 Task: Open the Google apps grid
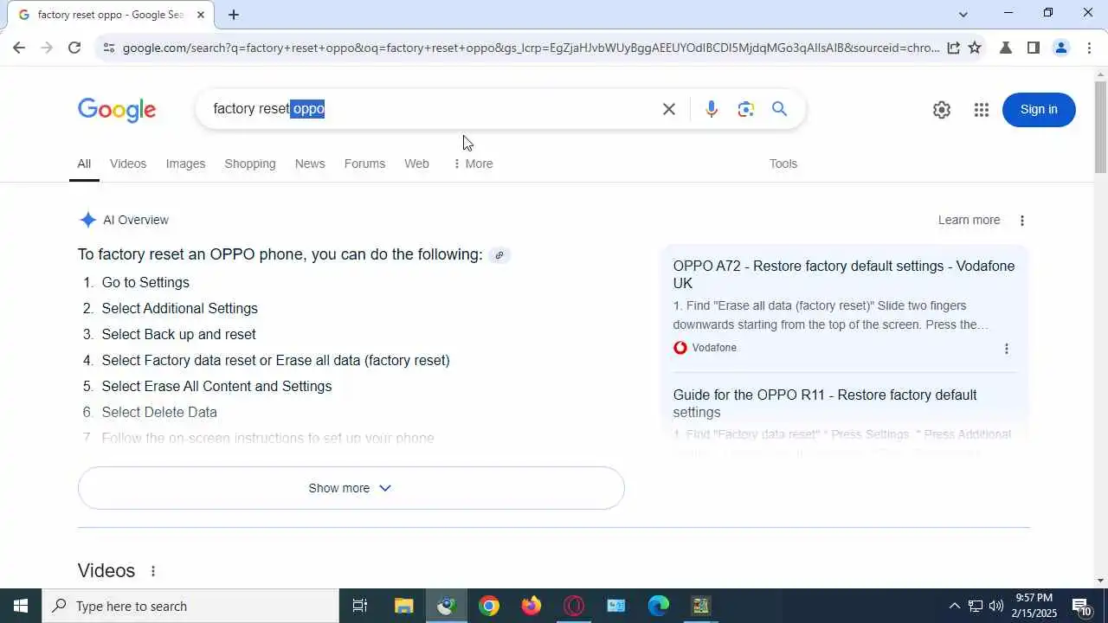click(981, 110)
